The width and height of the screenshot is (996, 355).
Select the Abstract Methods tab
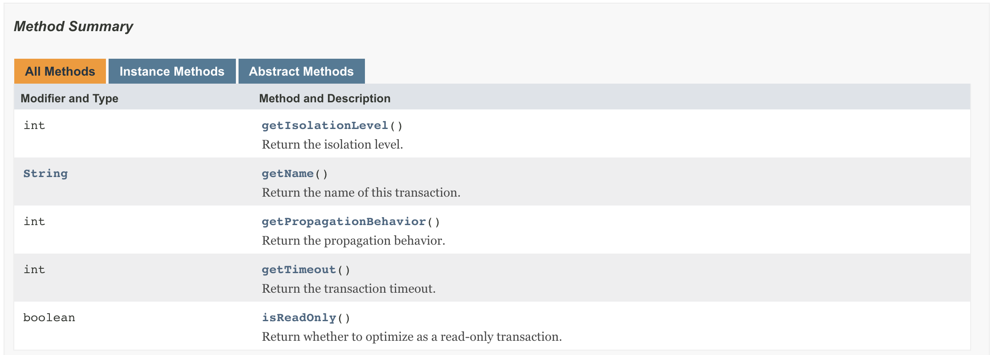click(x=301, y=71)
